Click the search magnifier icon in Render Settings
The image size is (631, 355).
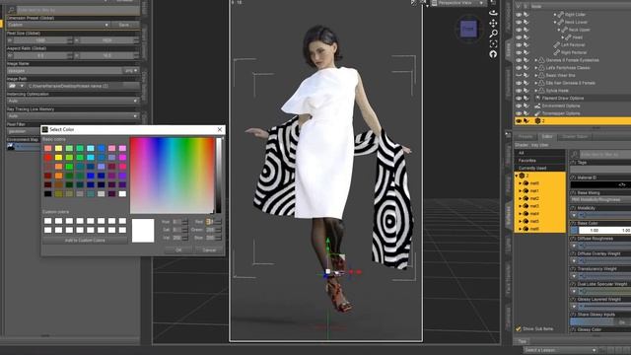tap(12, 9)
